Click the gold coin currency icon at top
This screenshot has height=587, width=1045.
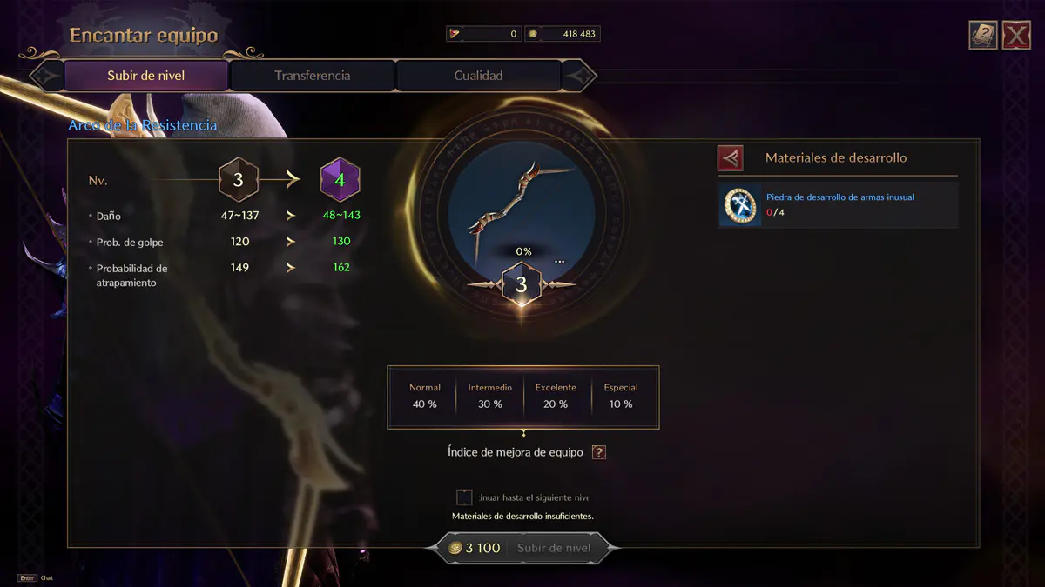pos(533,34)
